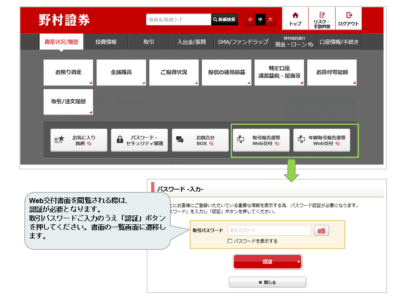Click the 銘柄名/銘柄コード search field

(179, 19)
